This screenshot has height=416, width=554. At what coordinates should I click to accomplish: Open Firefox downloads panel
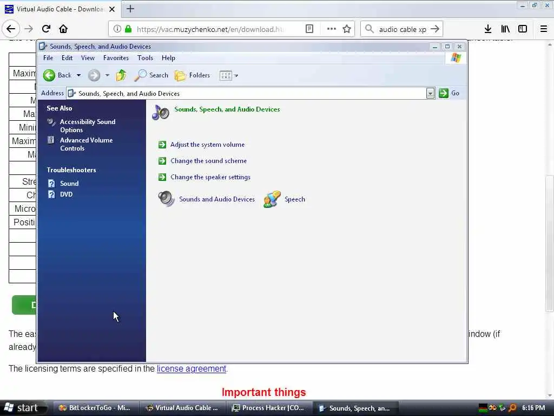488,29
